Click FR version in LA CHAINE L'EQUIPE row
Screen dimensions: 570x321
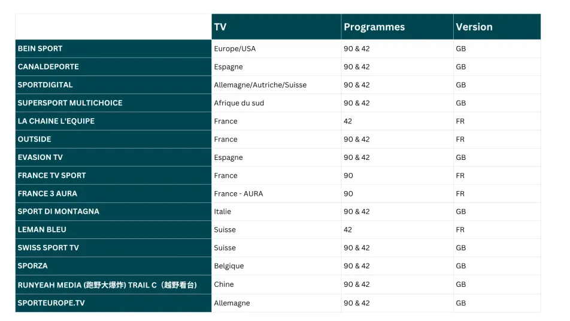460,122
